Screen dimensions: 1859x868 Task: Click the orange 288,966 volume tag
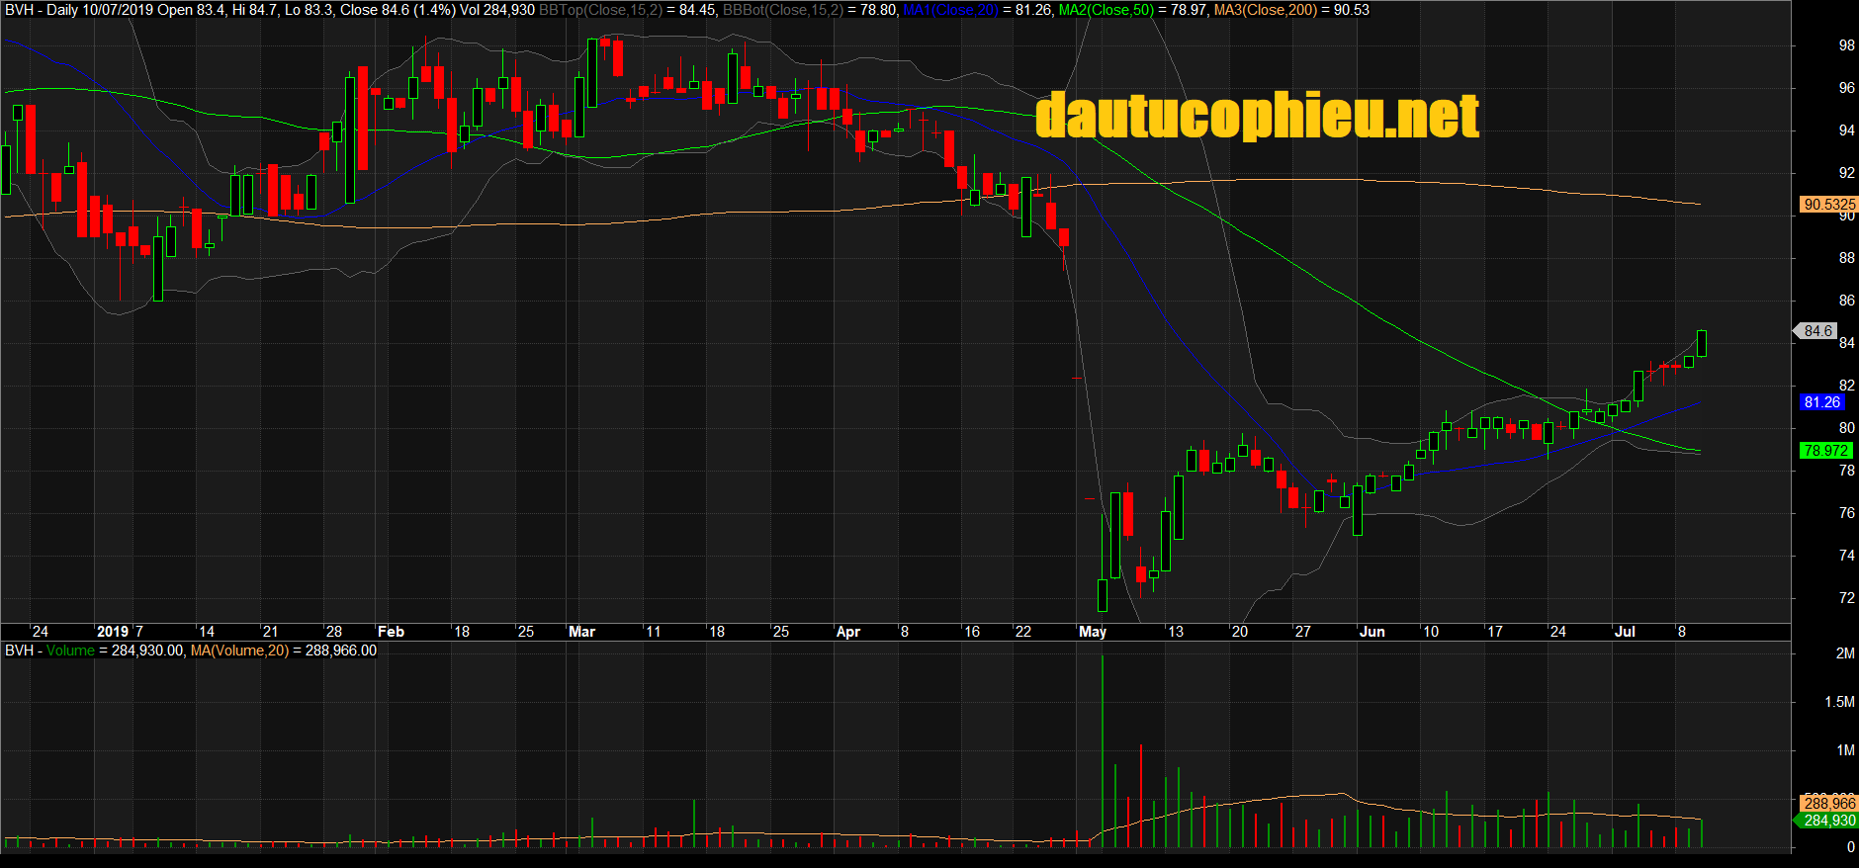(1829, 804)
